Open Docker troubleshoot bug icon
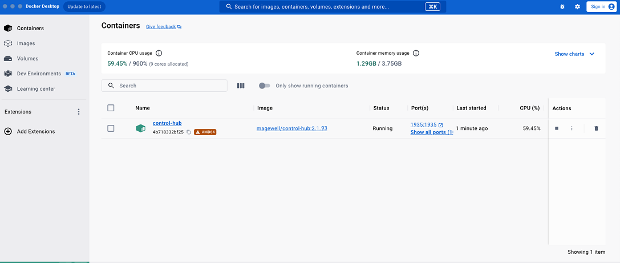The image size is (620, 263). [x=562, y=7]
